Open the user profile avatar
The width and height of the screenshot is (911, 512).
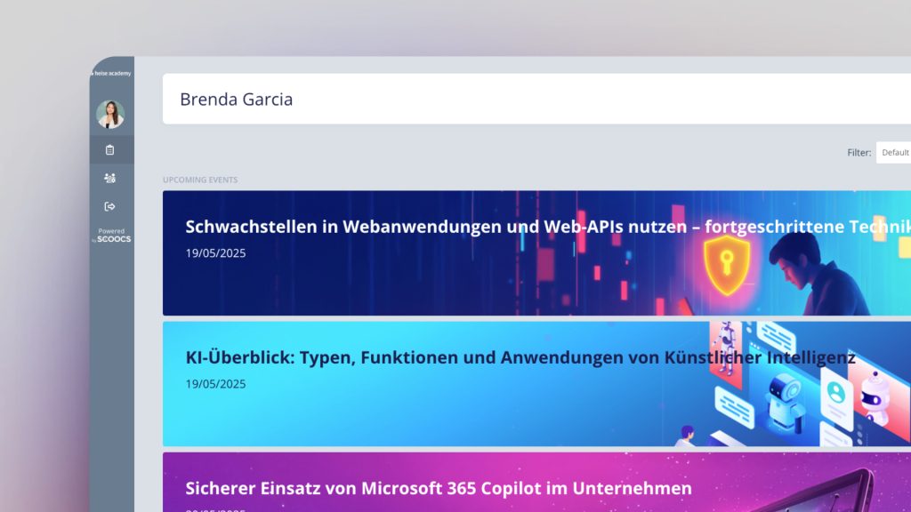click(x=110, y=114)
